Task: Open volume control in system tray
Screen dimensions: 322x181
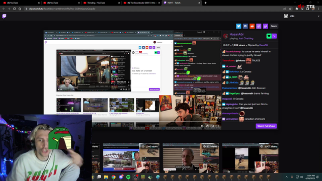Action: pos(301,177)
